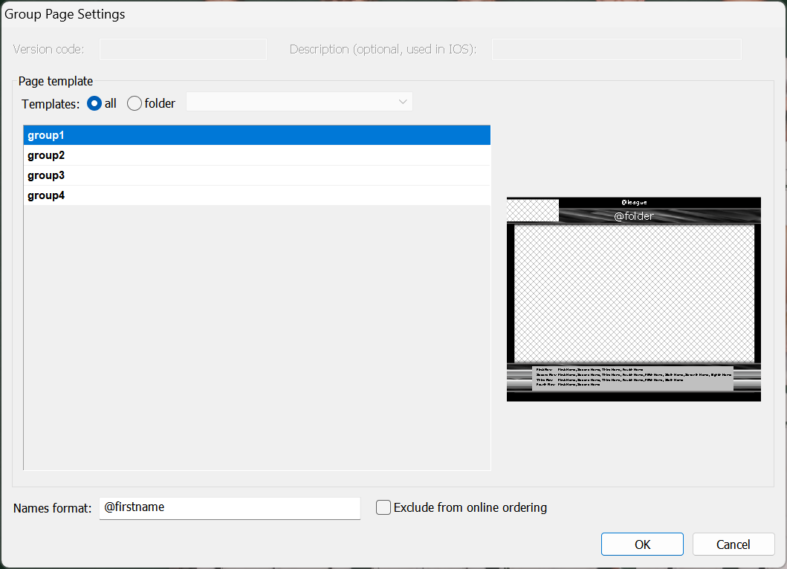Select the group1 template row
The image size is (787, 569).
tap(257, 135)
